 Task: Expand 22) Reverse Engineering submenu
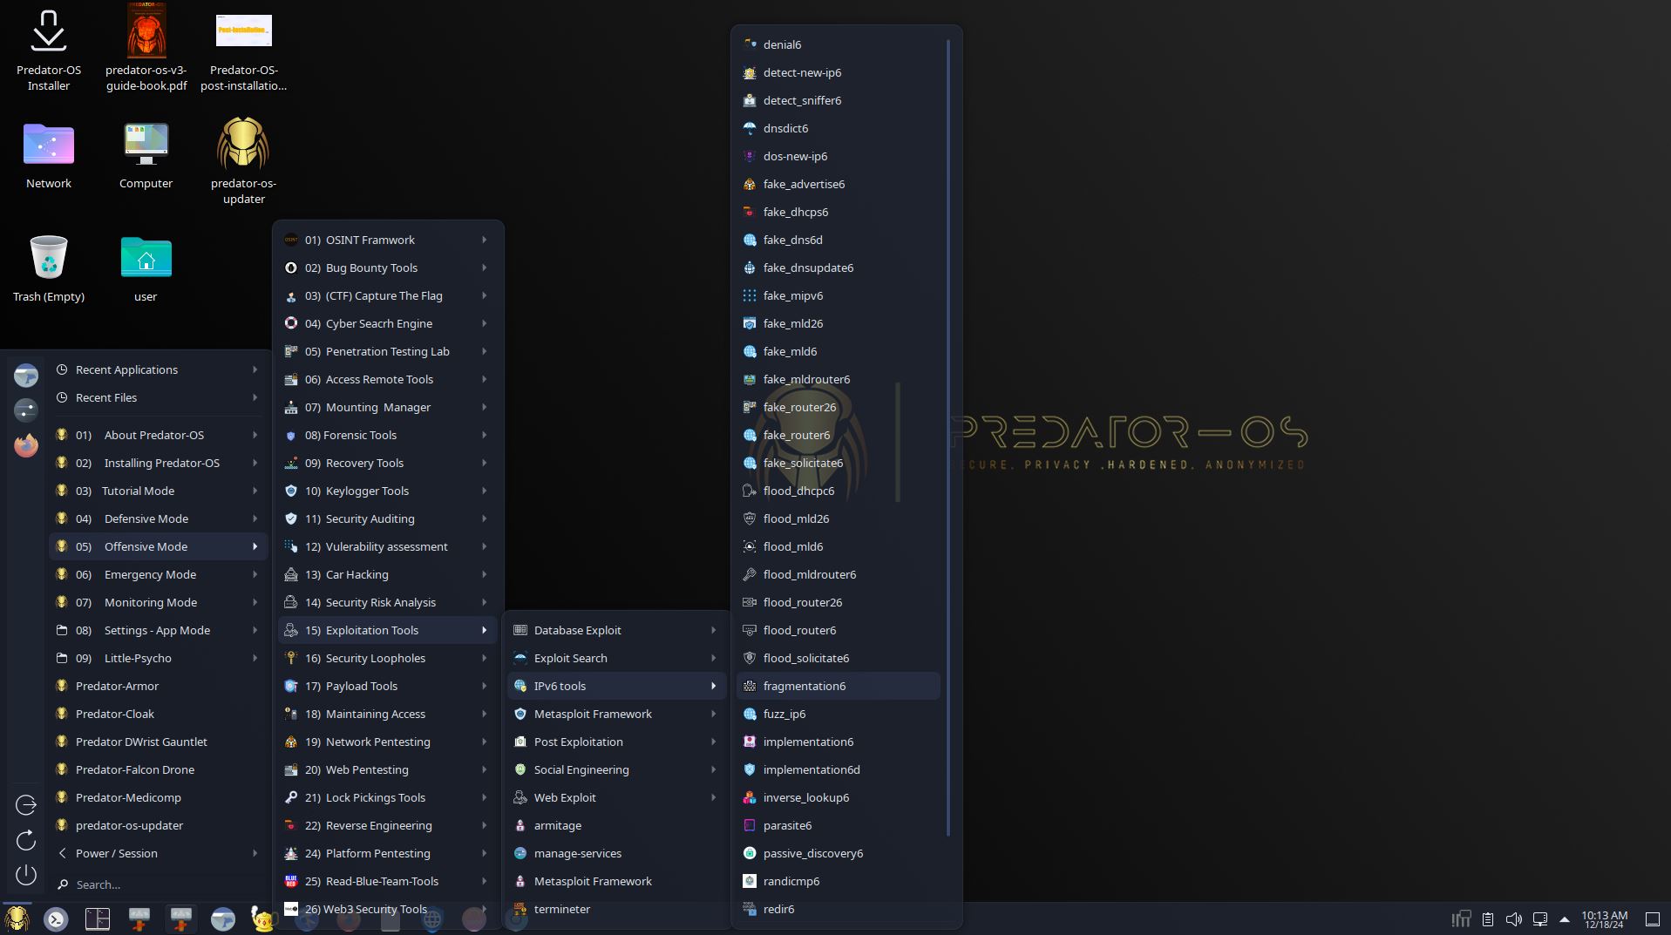[x=387, y=825]
